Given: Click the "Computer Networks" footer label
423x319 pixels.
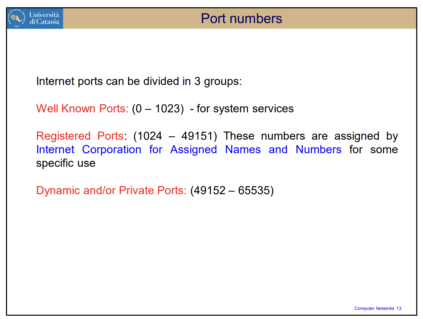Looking at the screenshot, I should click(374, 308).
